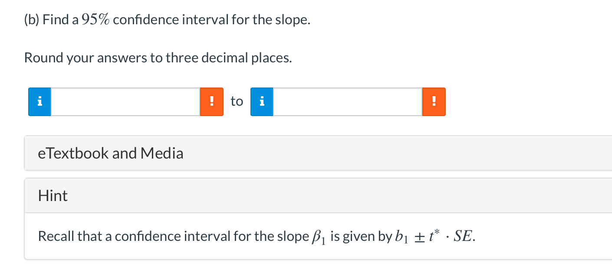
Task: Click the orange alert icon beside second answer field
Action: [434, 101]
